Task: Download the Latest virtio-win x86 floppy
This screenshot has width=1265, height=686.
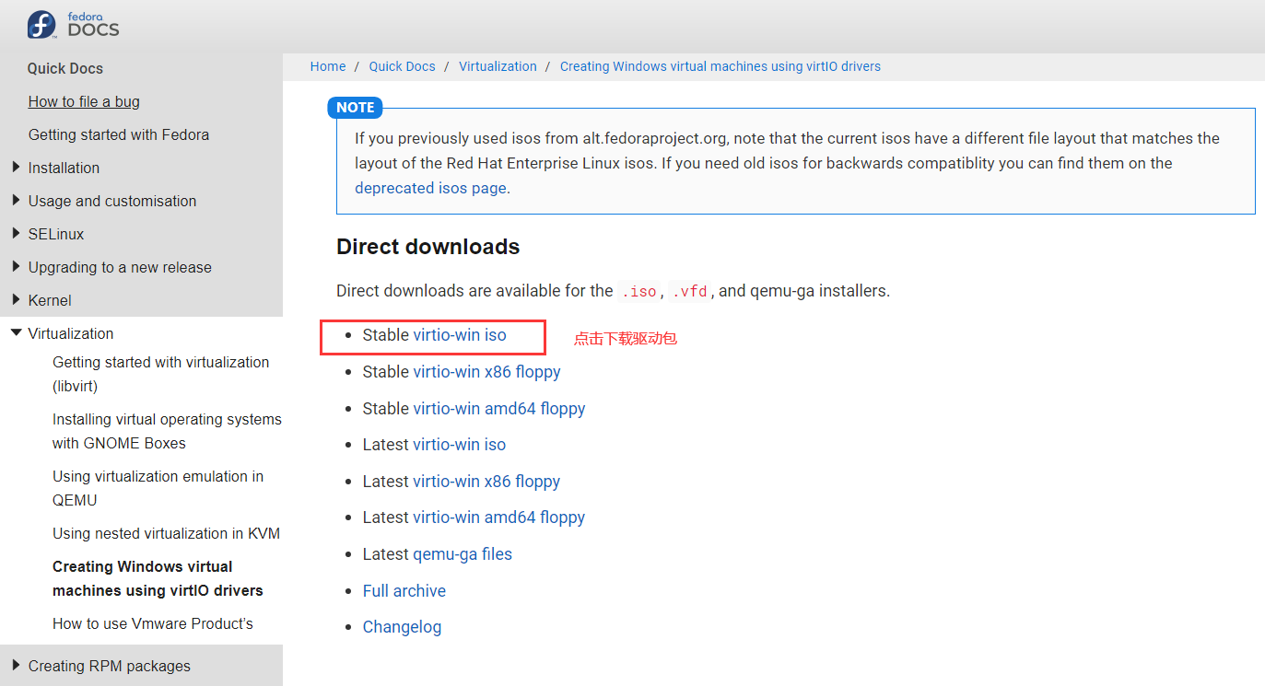Action: [x=486, y=482]
